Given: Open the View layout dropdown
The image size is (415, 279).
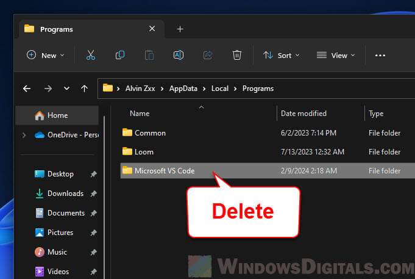Looking at the screenshot, I should tap(336, 55).
